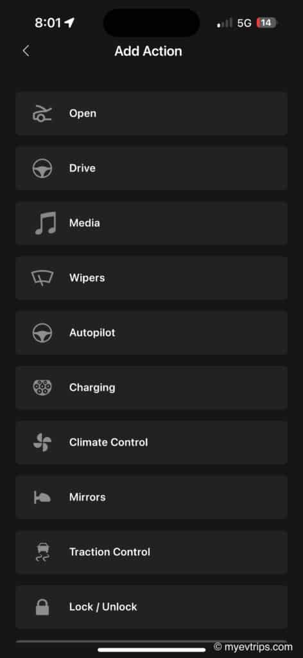Tap the windshield Wipers icon
The height and width of the screenshot is (658, 303).
(42, 278)
